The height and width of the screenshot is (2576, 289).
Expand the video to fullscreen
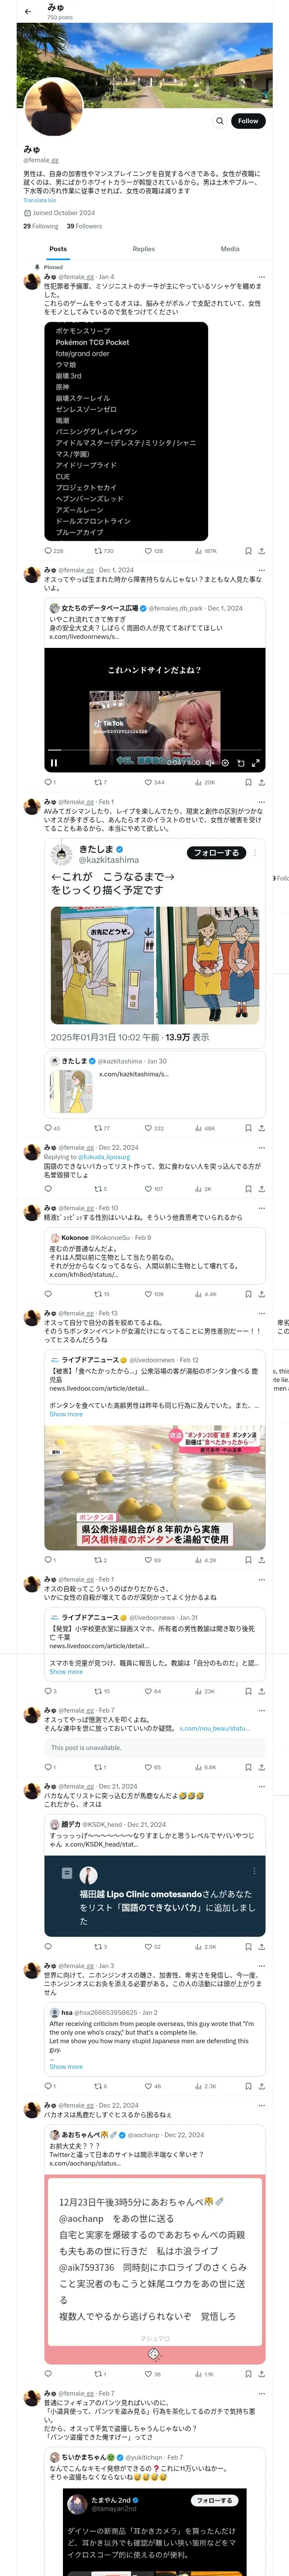[255, 763]
